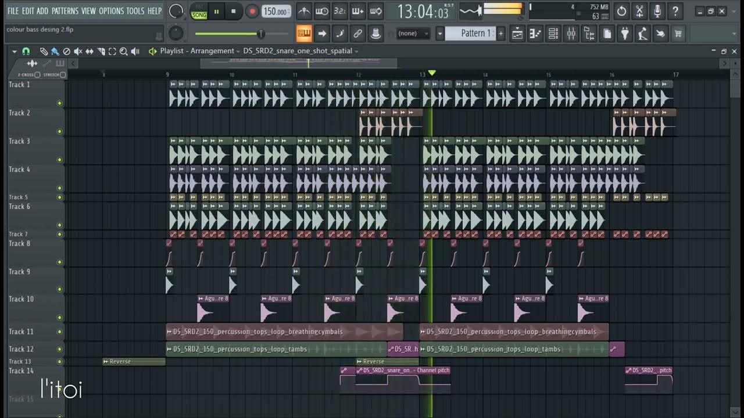Select the Slip tool in the playlist
Viewport: 744px width, 418px height.
click(90, 51)
